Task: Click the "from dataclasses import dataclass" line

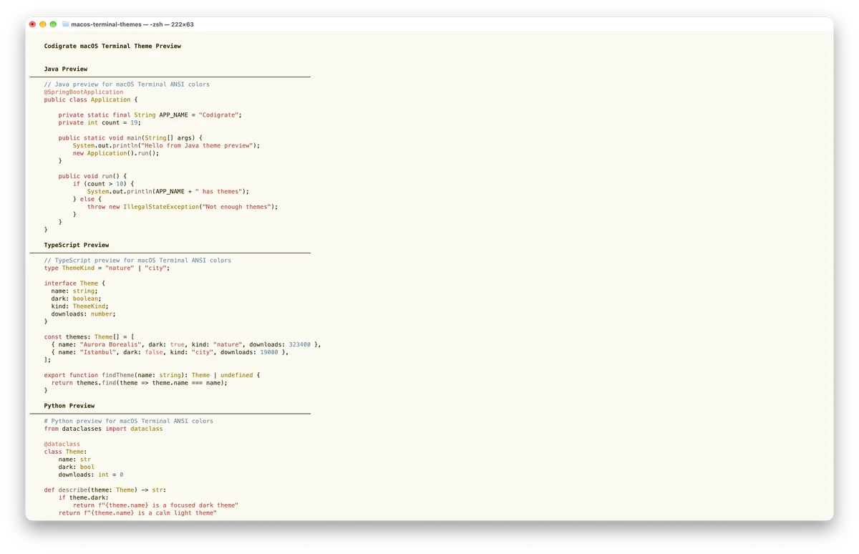Action: [104, 429]
